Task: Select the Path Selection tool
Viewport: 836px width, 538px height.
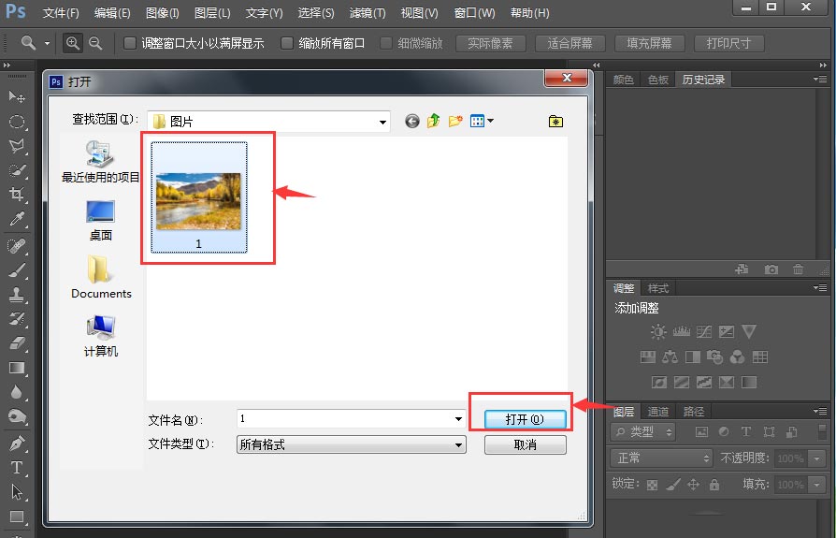Action: [17, 492]
